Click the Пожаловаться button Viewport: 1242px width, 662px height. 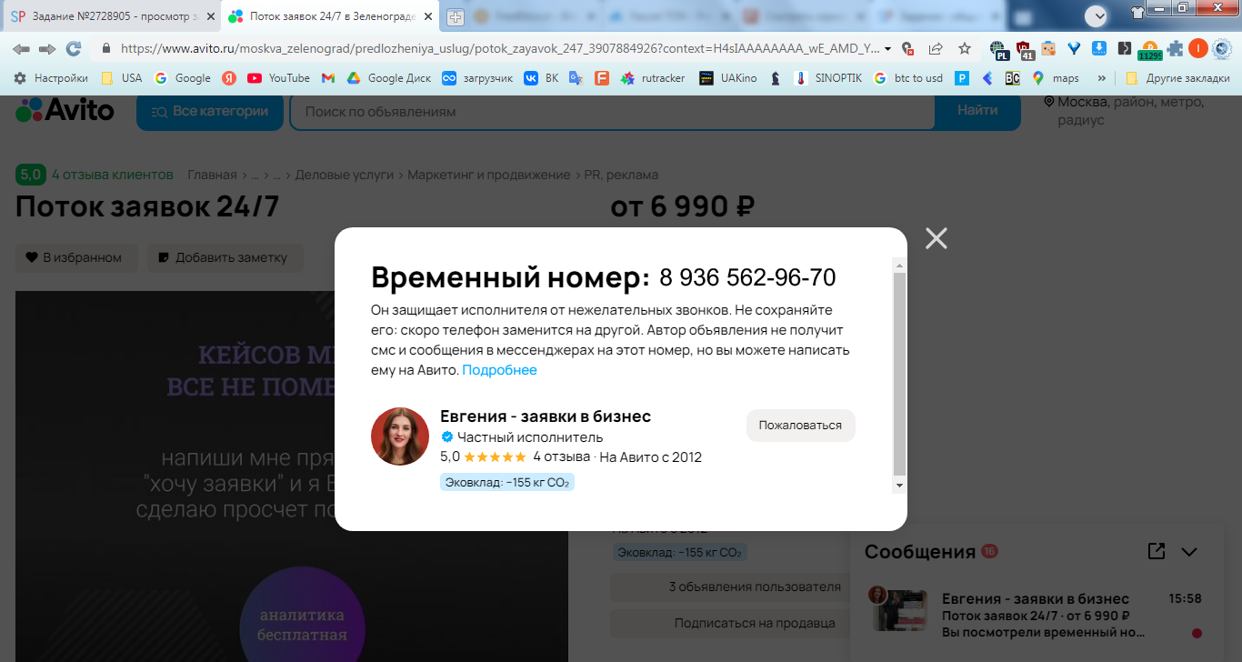click(800, 425)
